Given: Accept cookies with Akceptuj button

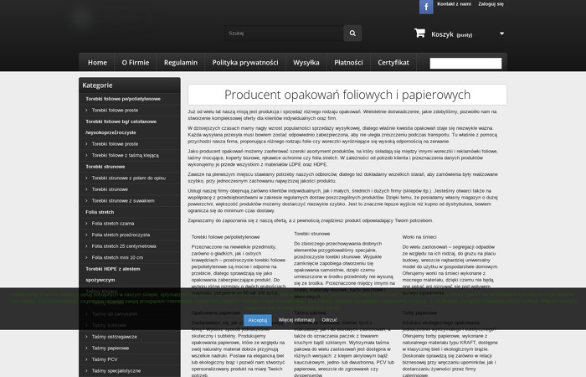Looking at the screenshot, I should 258,320.
